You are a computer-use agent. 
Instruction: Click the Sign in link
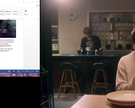38,5
